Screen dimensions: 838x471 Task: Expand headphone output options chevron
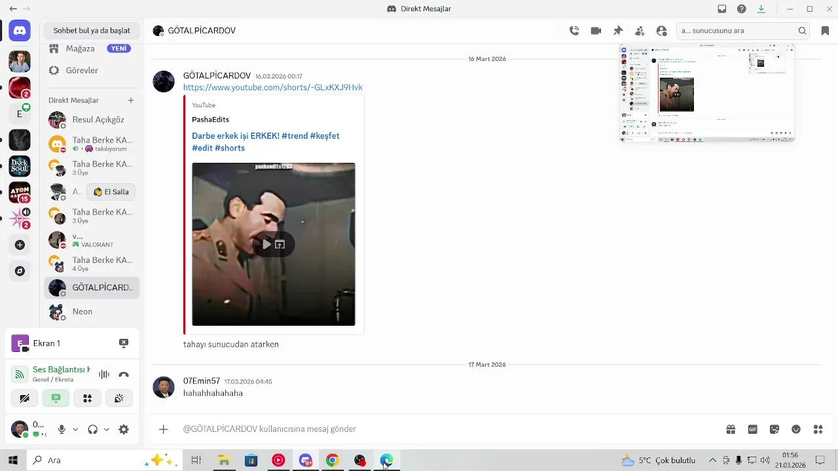pyautogui.click(x=107, y=429)
